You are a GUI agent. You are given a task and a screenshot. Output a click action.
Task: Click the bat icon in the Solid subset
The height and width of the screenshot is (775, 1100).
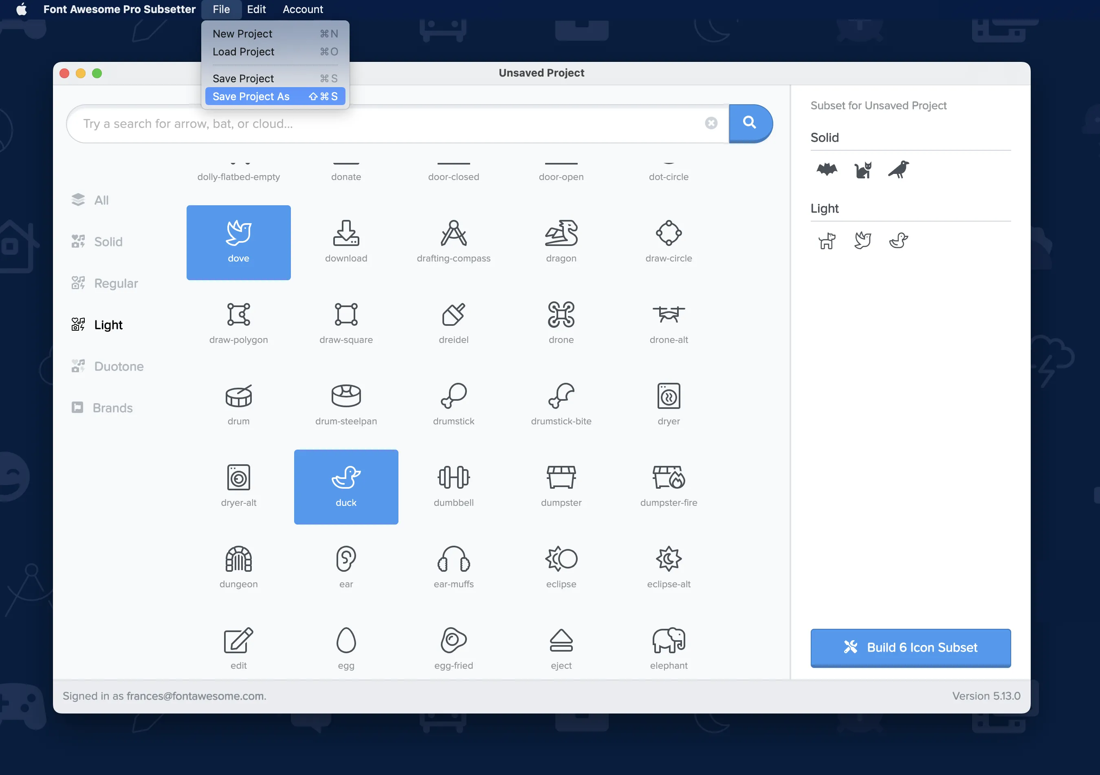tap(827, 169)
